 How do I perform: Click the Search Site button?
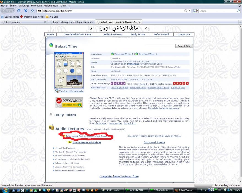(x=184, y=46)
